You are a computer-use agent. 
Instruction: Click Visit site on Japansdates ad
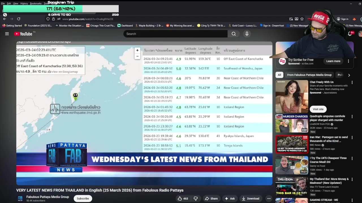318,109
